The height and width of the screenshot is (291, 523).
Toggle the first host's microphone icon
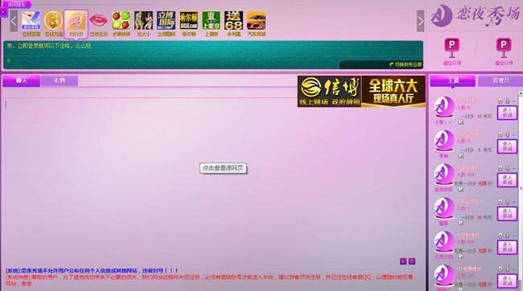tap(508, 100)
